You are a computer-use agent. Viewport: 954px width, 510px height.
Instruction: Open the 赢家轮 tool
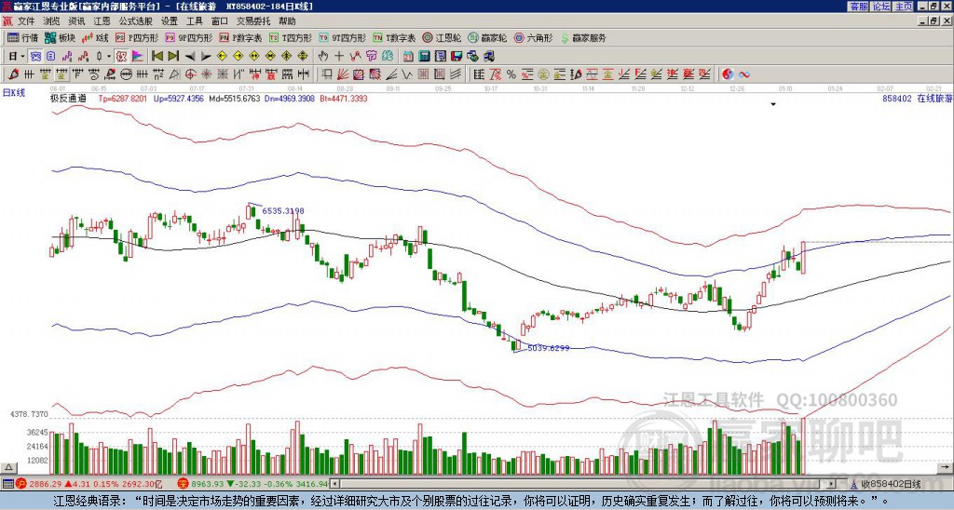coord(487,37)
